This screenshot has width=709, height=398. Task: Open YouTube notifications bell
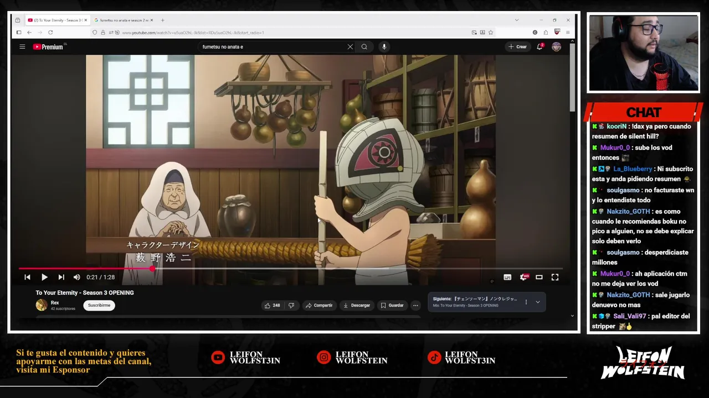(x=540, y=47)
